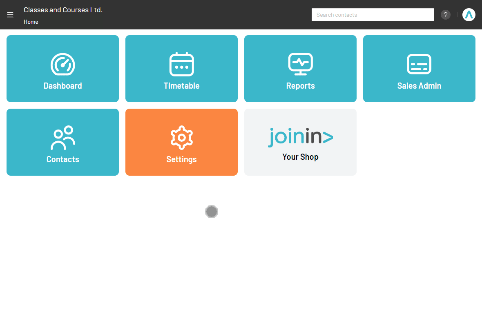Screen dimensions: 482x335
Task: Click the Contacts people icon
Action: [x=62, y=138]
